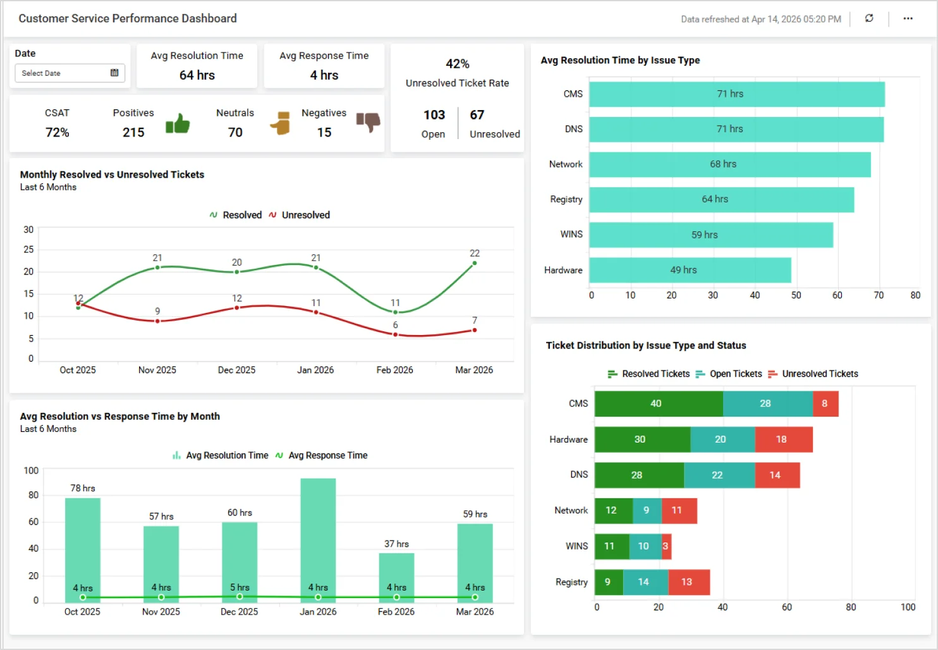The image size is (938, 650).
Task: Click the calendar icon in the date picker
Action: pyautogui.click(x=114, y=73)
